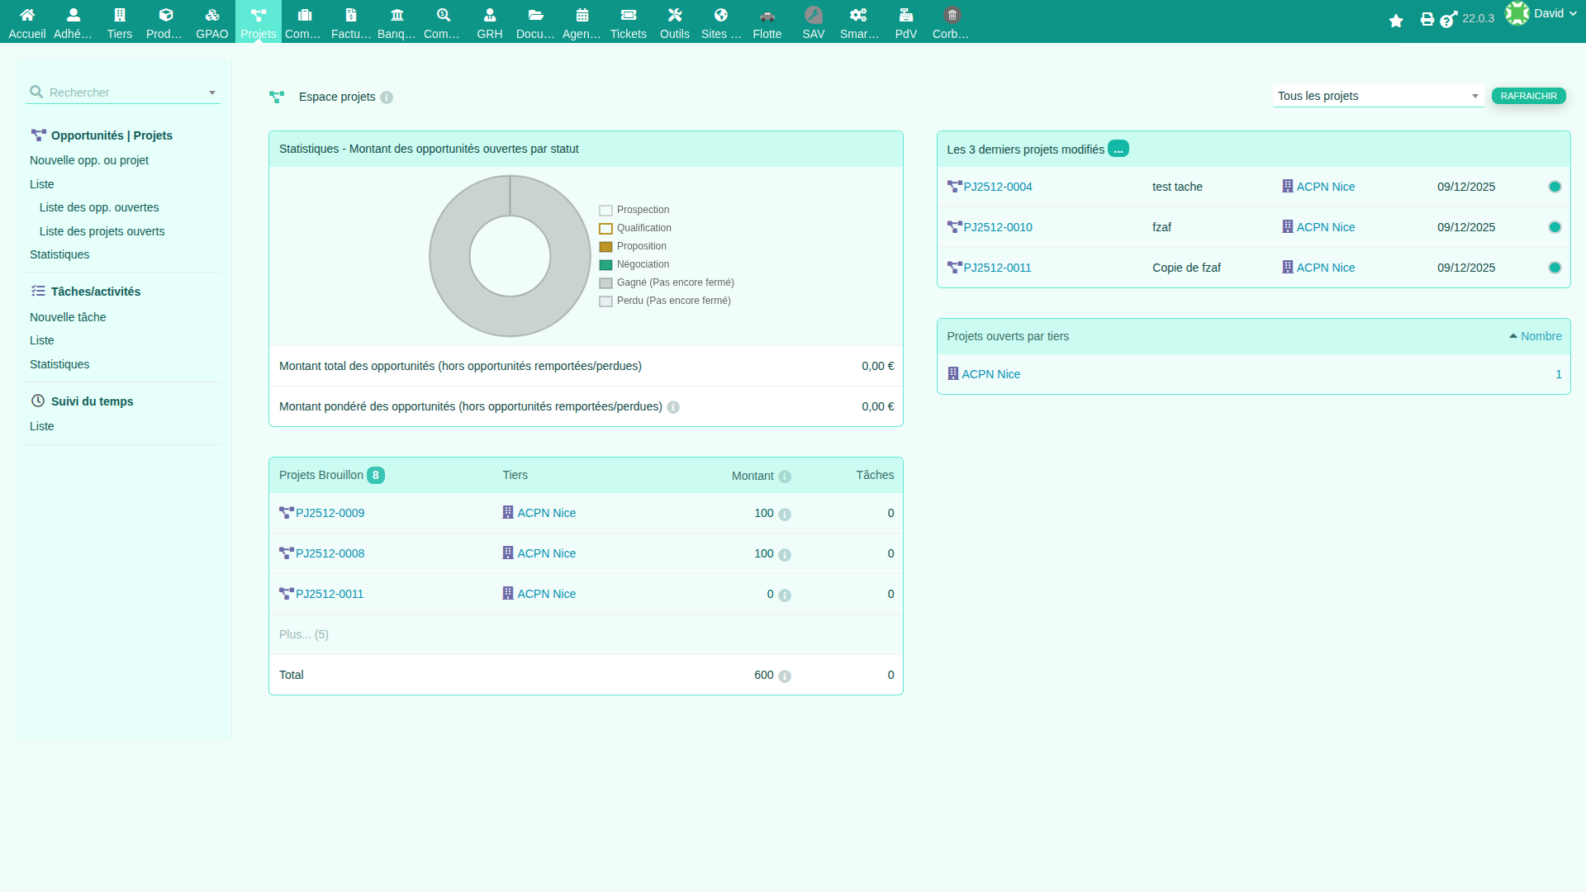Screen dimensions: 1586x892
Task: Click the bookmarks star icon
Action: click(x=1396, y=21)
